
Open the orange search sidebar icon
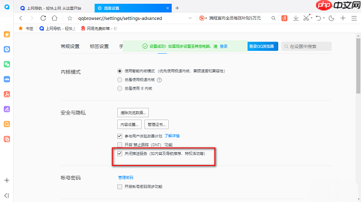tap(7, 124)
